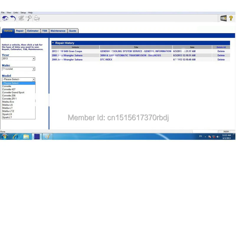This screenshot has width=236, height=236.
Task: Click the taskbar clock showing 12:22 AM
Action: click(227, 137)
